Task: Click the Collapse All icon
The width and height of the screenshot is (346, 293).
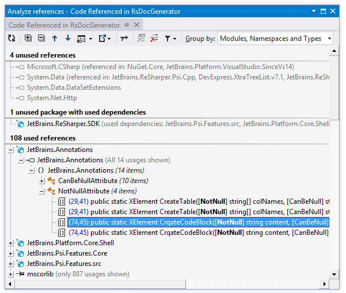Action: click(x=41, y=39)
